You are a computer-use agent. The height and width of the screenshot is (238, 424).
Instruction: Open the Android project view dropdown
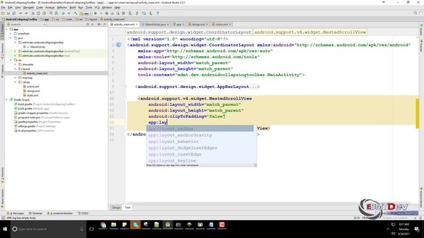tap(26, 24)
